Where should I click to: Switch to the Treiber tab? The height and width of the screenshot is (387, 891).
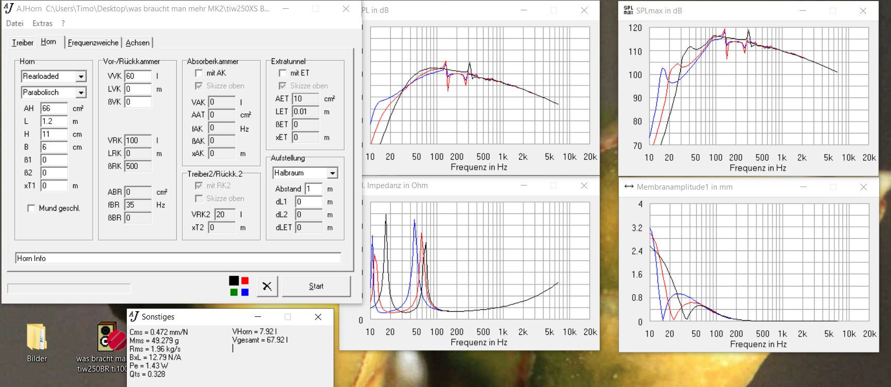point(22,43)
